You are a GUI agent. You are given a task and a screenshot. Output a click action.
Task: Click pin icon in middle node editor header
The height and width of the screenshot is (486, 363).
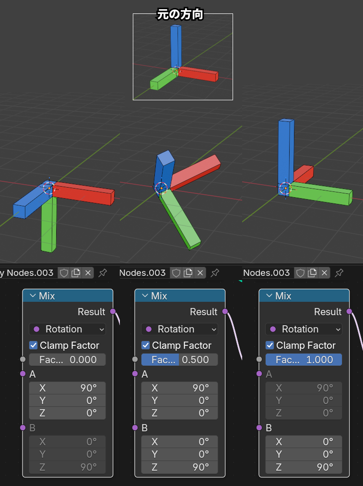click(215, 273)
